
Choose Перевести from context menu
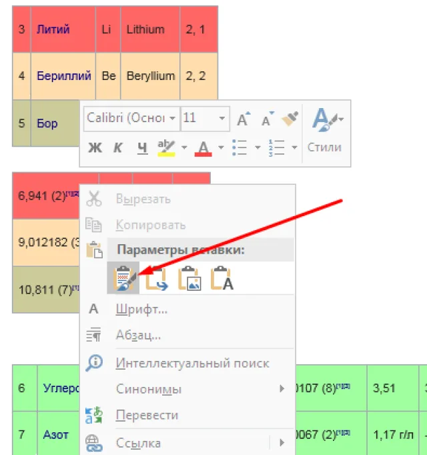pos(187,415)
